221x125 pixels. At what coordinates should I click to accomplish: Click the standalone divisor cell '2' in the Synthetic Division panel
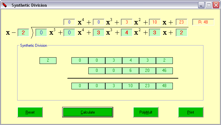coord(48,60)
